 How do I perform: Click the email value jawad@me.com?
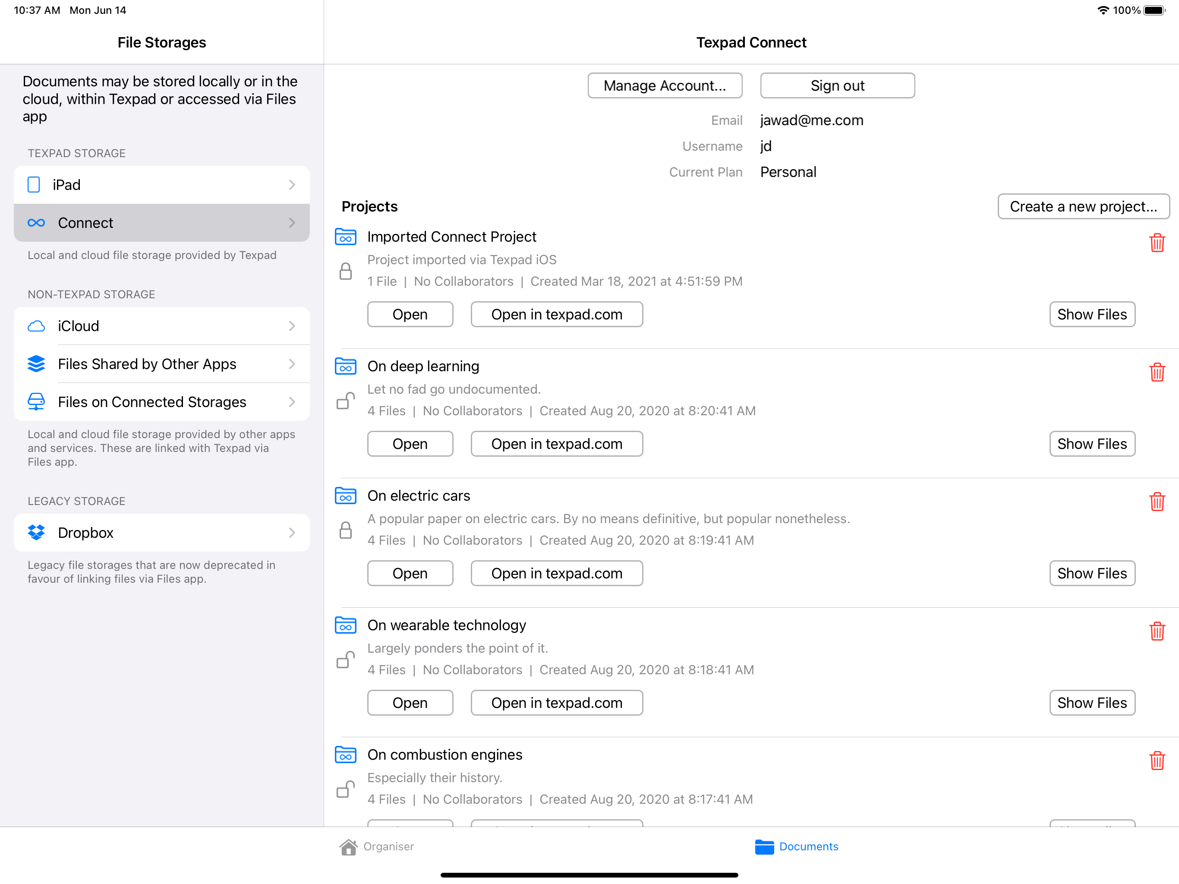(811, 120)
